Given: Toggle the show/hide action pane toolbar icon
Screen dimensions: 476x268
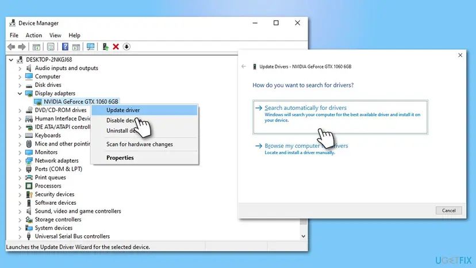Looking at the screenshot, I should (x=76, y=47).
